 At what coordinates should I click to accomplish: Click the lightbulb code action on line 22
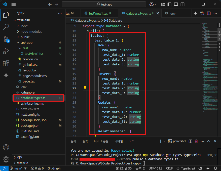[85, 88]
